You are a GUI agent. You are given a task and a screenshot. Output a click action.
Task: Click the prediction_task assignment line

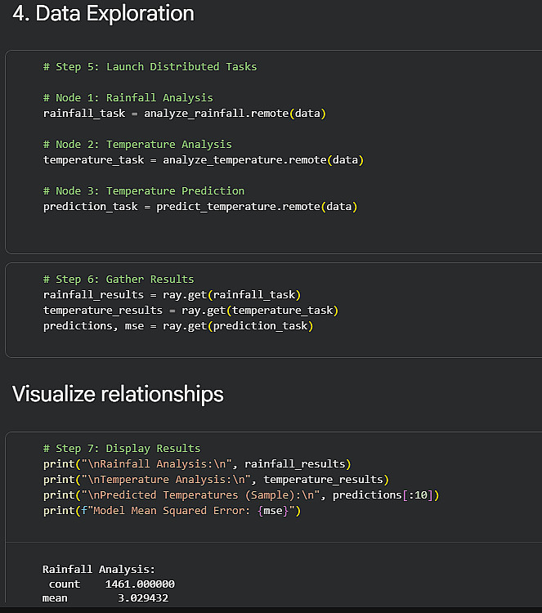[200, 206]
